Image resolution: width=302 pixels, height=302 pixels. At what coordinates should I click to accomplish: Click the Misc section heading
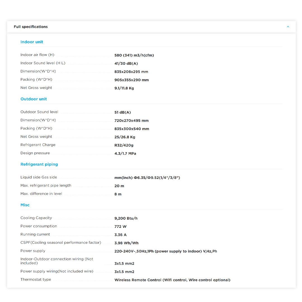click(x=25, y=205)
